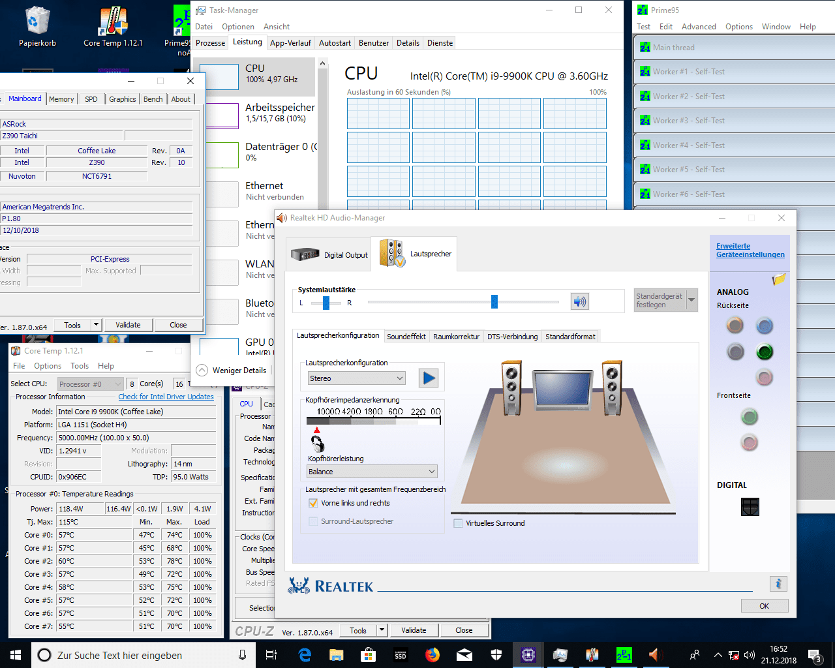Open Standardgerät festlegen dropdown arrow
The width and height of the screenshot is (835, 668).
[692, 300]
